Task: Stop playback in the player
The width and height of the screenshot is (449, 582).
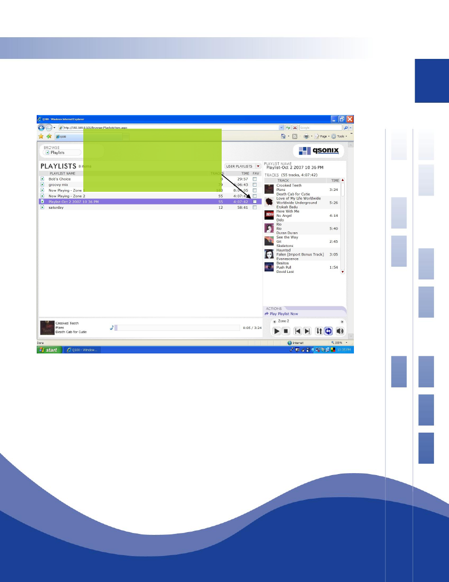Action: pos(286,331)
